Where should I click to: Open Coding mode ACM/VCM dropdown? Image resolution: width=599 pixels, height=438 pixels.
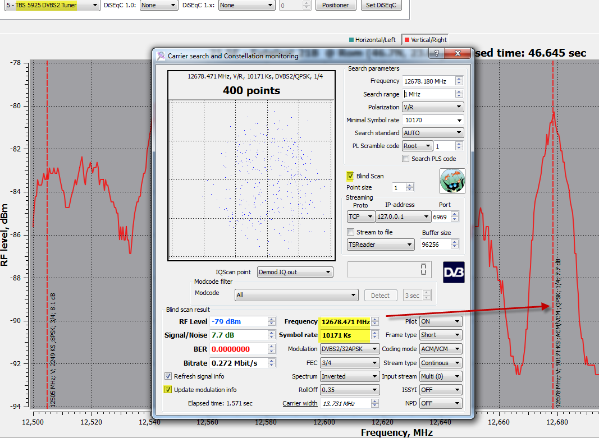point(441,349)
